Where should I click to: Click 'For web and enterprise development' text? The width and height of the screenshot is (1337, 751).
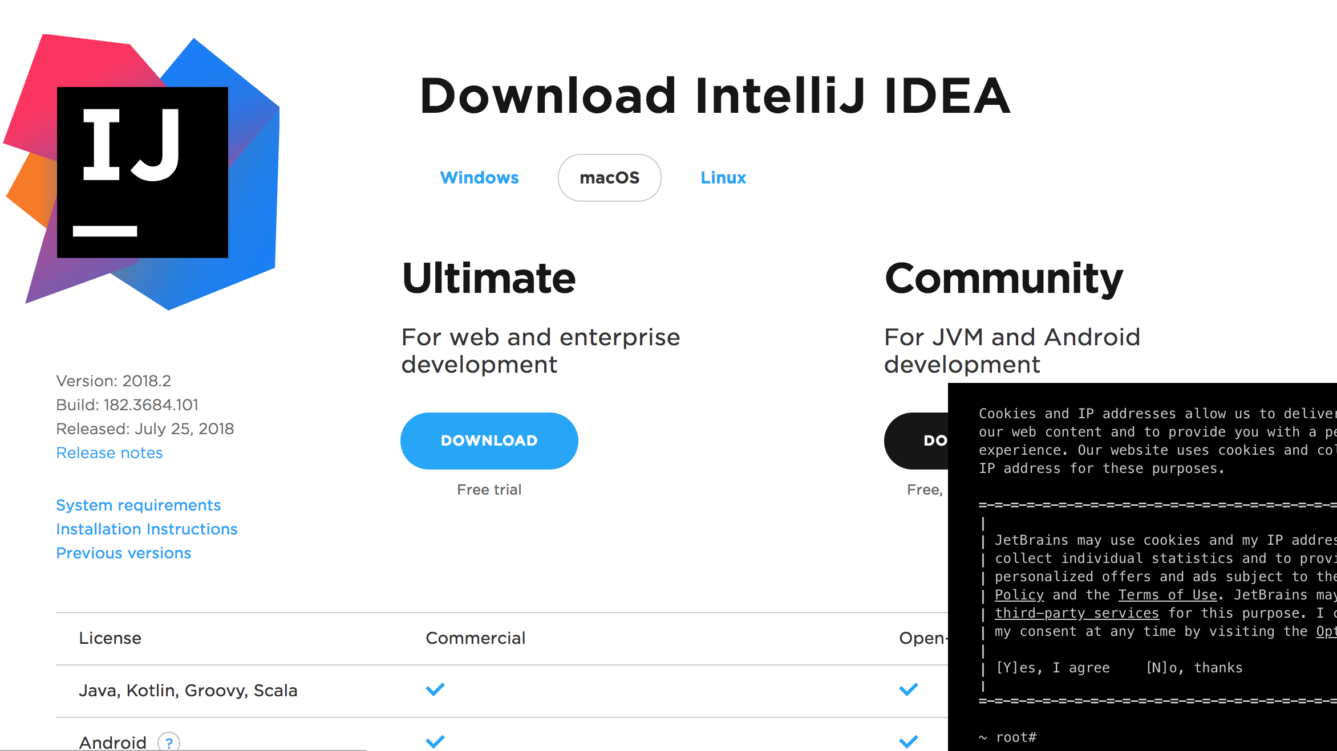pos(541,351)
